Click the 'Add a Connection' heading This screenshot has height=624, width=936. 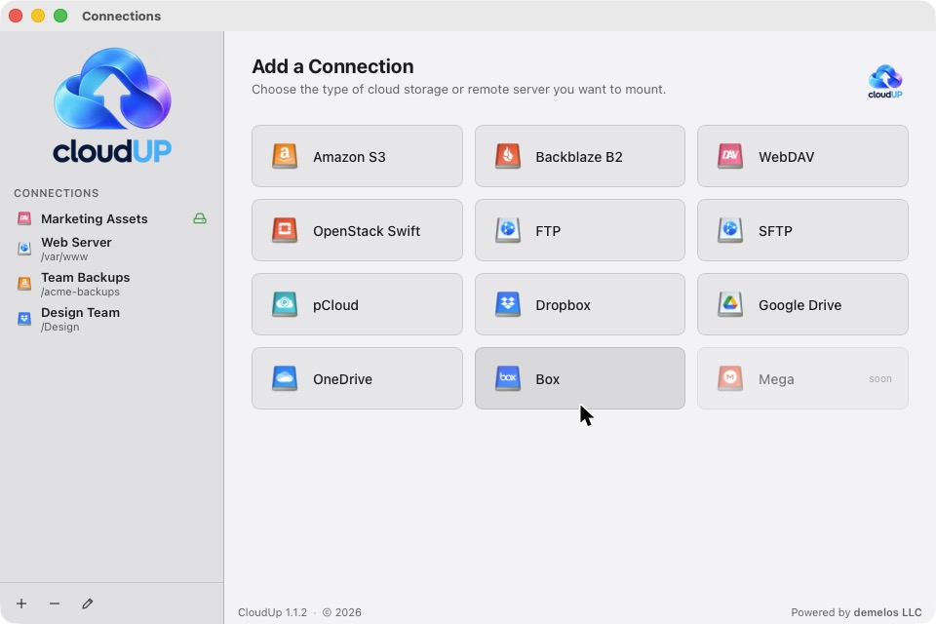pyautogui.click(x=332, y=66)
